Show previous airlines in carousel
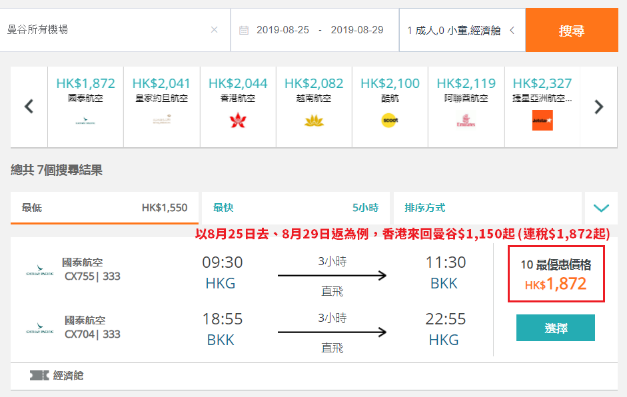This screenshot has height=397, width=627. pos(29,107)
